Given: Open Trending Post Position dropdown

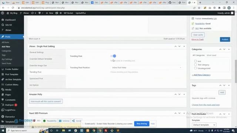Looking at the screenshot, I should point(146,68).
